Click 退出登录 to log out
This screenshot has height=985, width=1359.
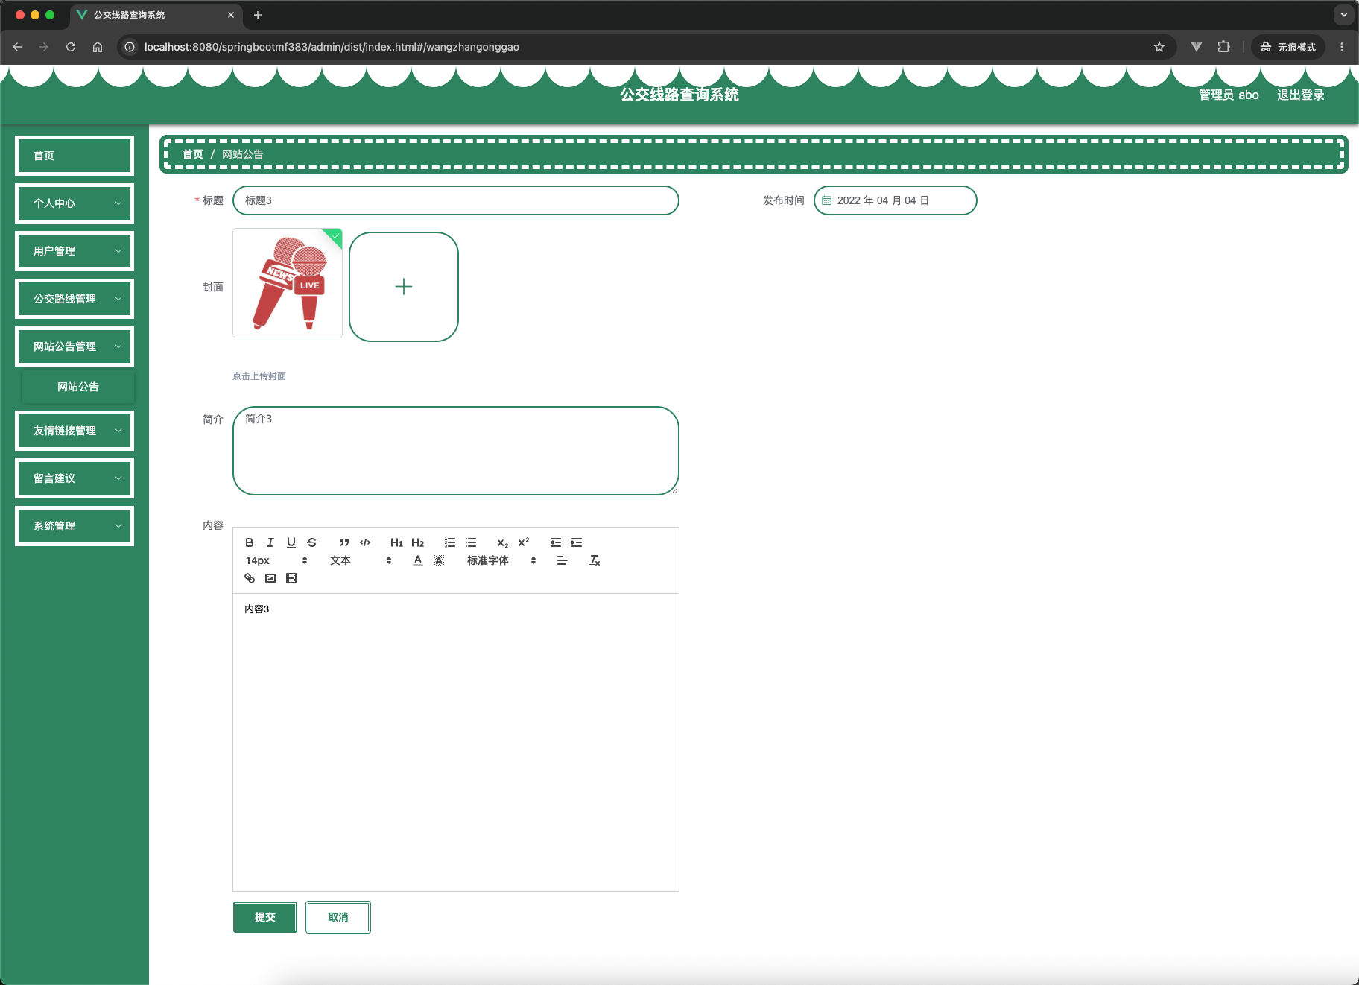1301,95
